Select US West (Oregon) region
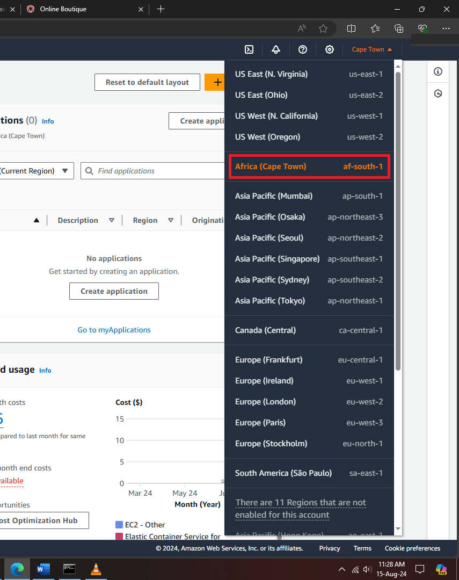Image resolution: width=459 pixels, height=580 pixels. (x=309, y=137)
